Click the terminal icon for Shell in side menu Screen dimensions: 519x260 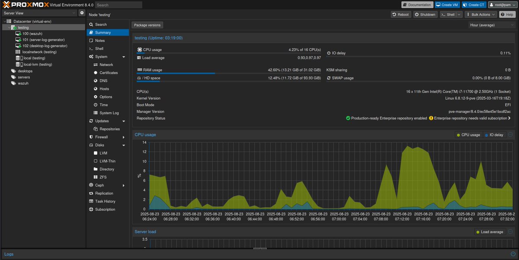[x=91, y=49]
